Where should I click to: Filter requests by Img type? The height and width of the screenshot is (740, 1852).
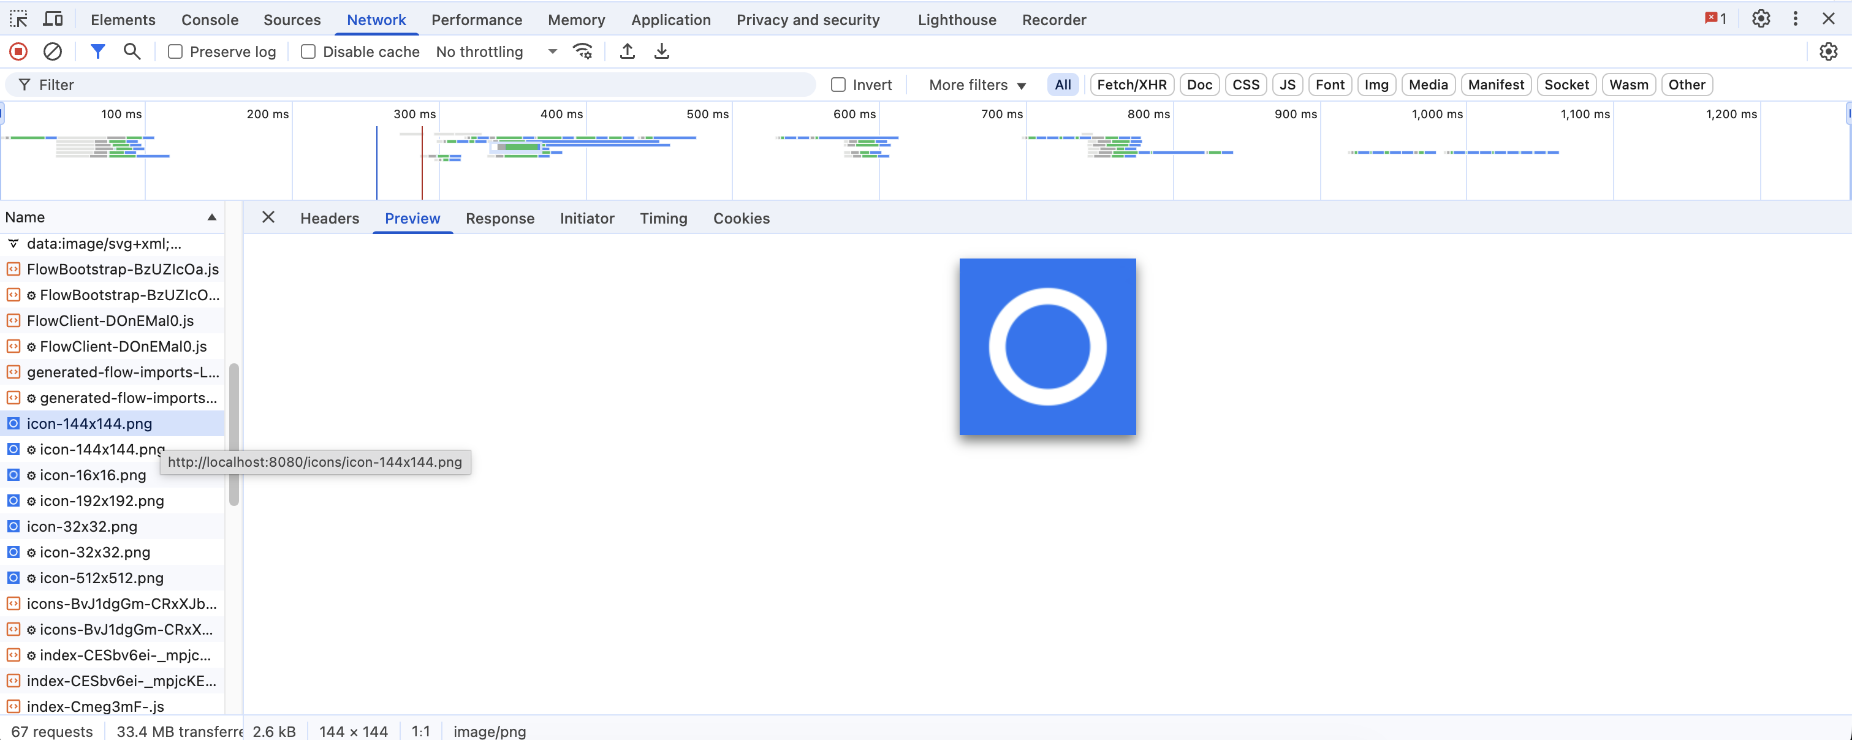pos(1376,85)
